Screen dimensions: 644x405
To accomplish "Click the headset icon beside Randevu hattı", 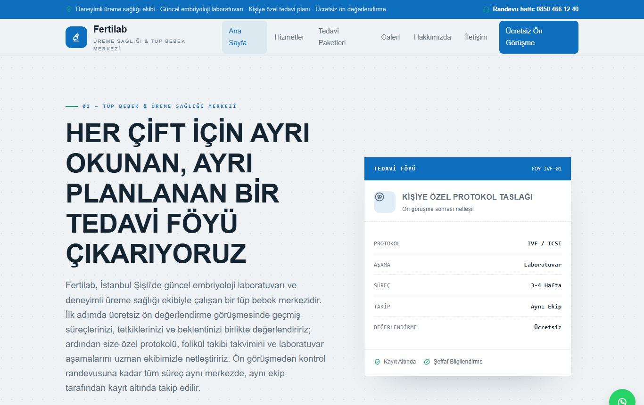I will [487, 9].
